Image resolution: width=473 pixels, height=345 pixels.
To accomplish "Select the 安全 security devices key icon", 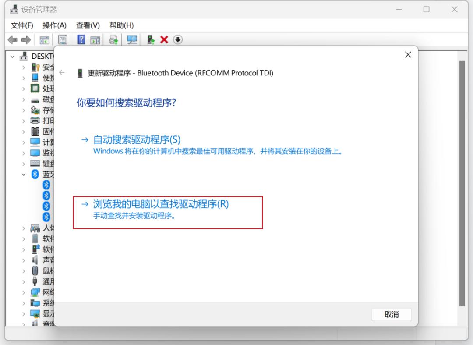I will click(35, 67).
